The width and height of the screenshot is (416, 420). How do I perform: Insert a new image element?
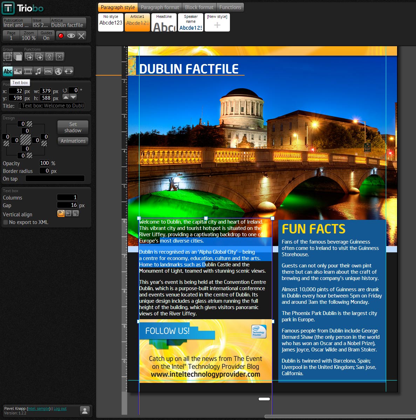[x=18, y=71]
